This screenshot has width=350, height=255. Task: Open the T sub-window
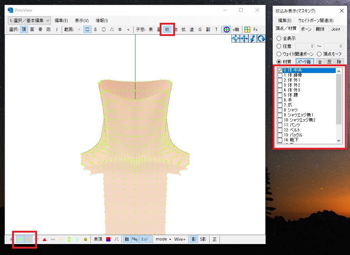point(216,30)
